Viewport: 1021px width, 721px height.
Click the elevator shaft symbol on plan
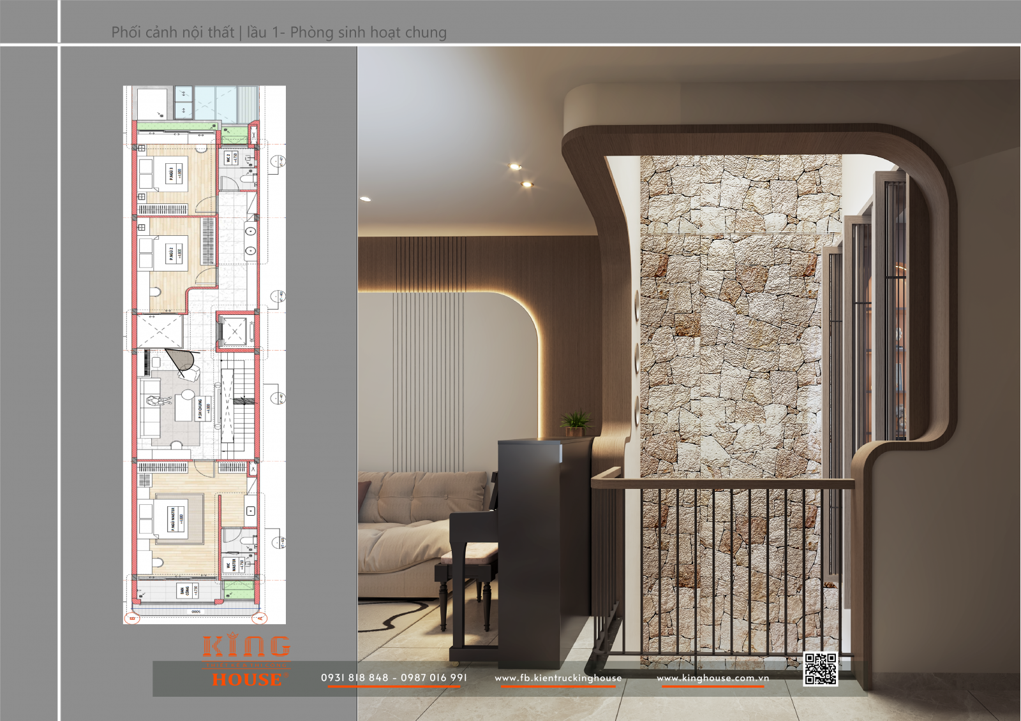(x=235, y=331)
